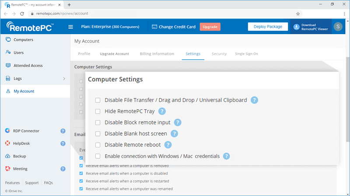Open the Upgrade Account tab
This screenshot has width=350, height=196.
coord(114,54)
